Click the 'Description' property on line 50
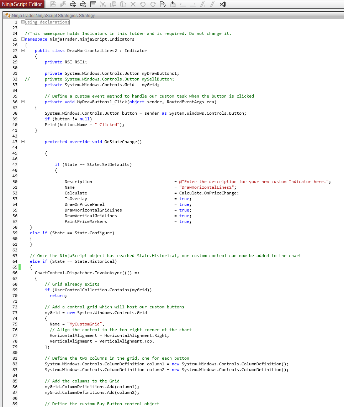 [x=78, y=182]
